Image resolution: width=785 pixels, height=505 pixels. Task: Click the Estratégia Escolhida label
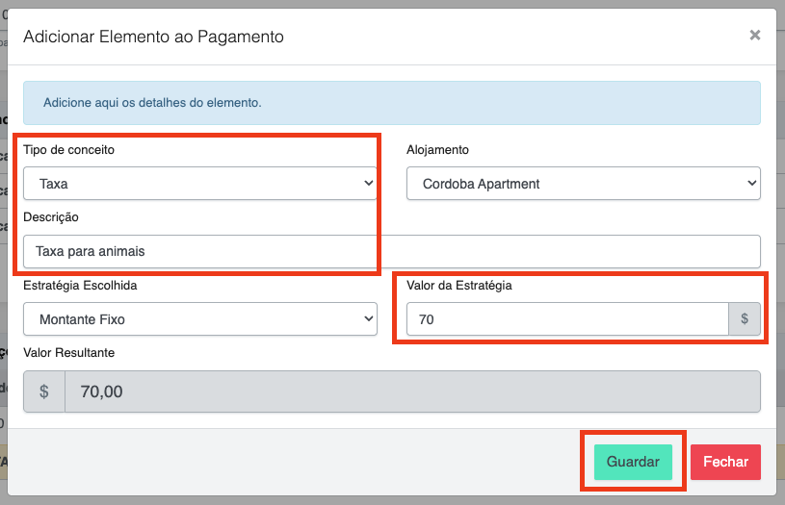86,285
